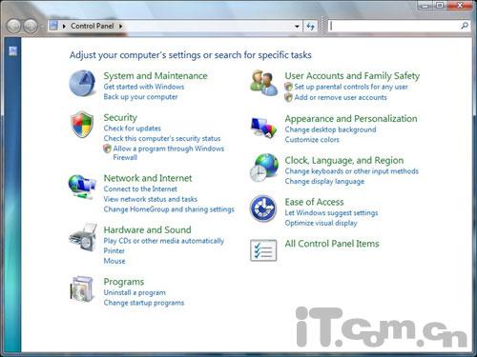477x357 pixels.
Task: Open Appearance and Personalization category
Action: point(351,119)
